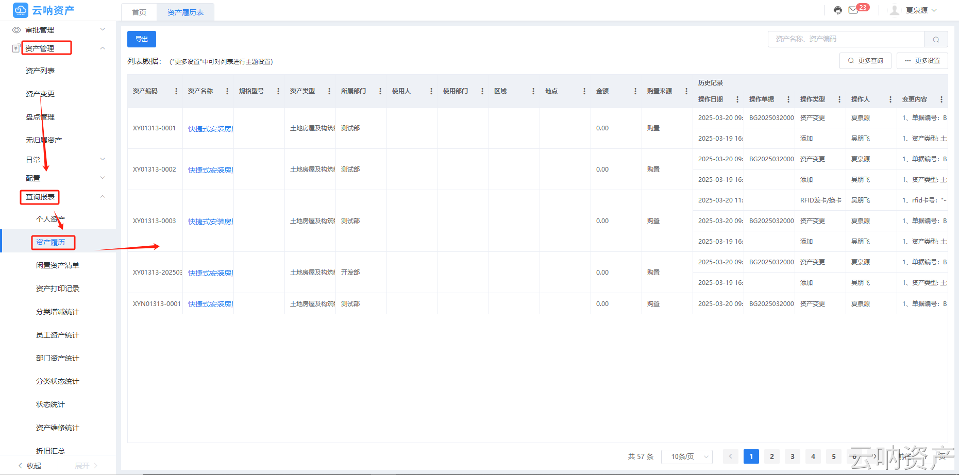The width and height of the screenshot is (959, 475).
Task: Go to previous page arrow
Action: [x=731, y=456]
